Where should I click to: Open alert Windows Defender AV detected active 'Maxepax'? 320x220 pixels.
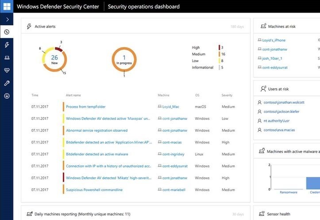coord(108,118)
